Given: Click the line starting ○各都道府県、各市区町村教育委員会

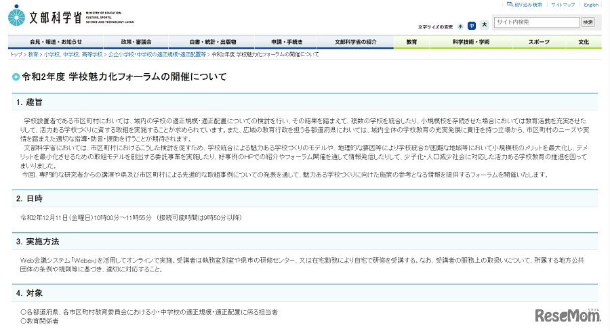Looking at the screenshot, I should pos(149,312).
